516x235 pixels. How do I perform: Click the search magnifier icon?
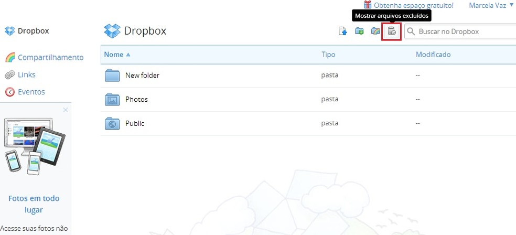click(411, 31)
